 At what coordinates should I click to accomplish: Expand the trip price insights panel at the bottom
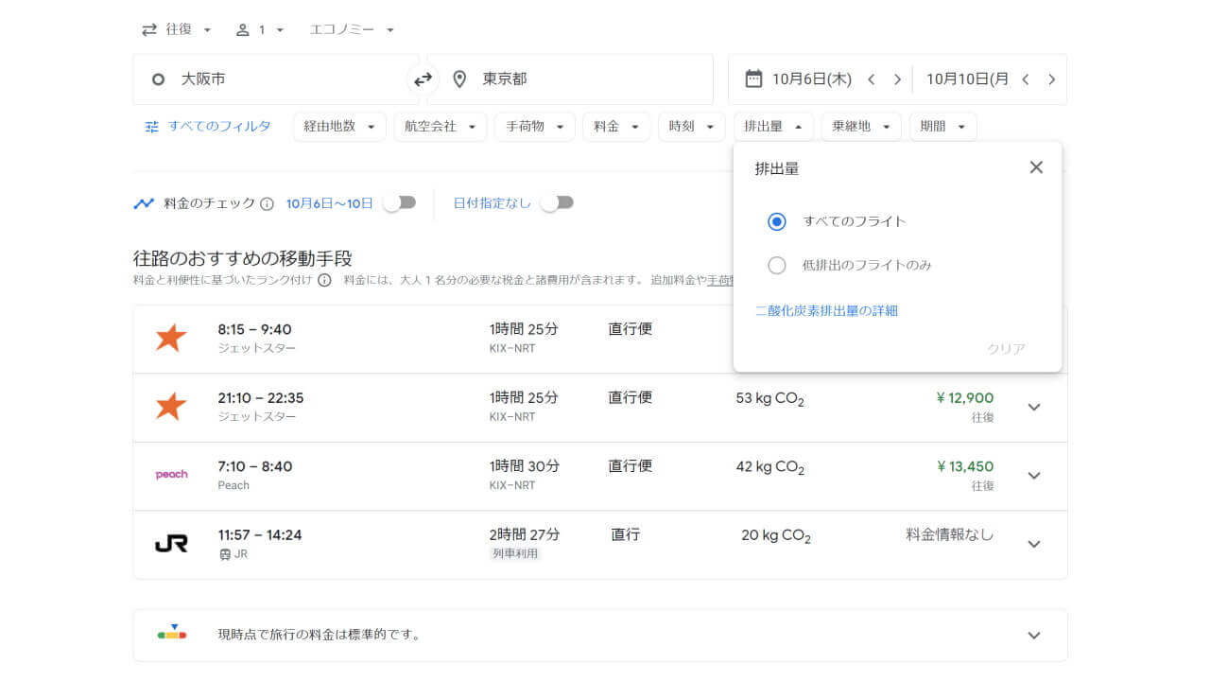click(x=1033, y=636)
